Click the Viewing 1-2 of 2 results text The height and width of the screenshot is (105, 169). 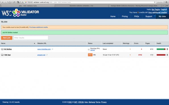click(x=11, y=102)
